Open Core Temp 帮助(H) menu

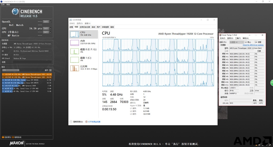[x=246, y=38]
